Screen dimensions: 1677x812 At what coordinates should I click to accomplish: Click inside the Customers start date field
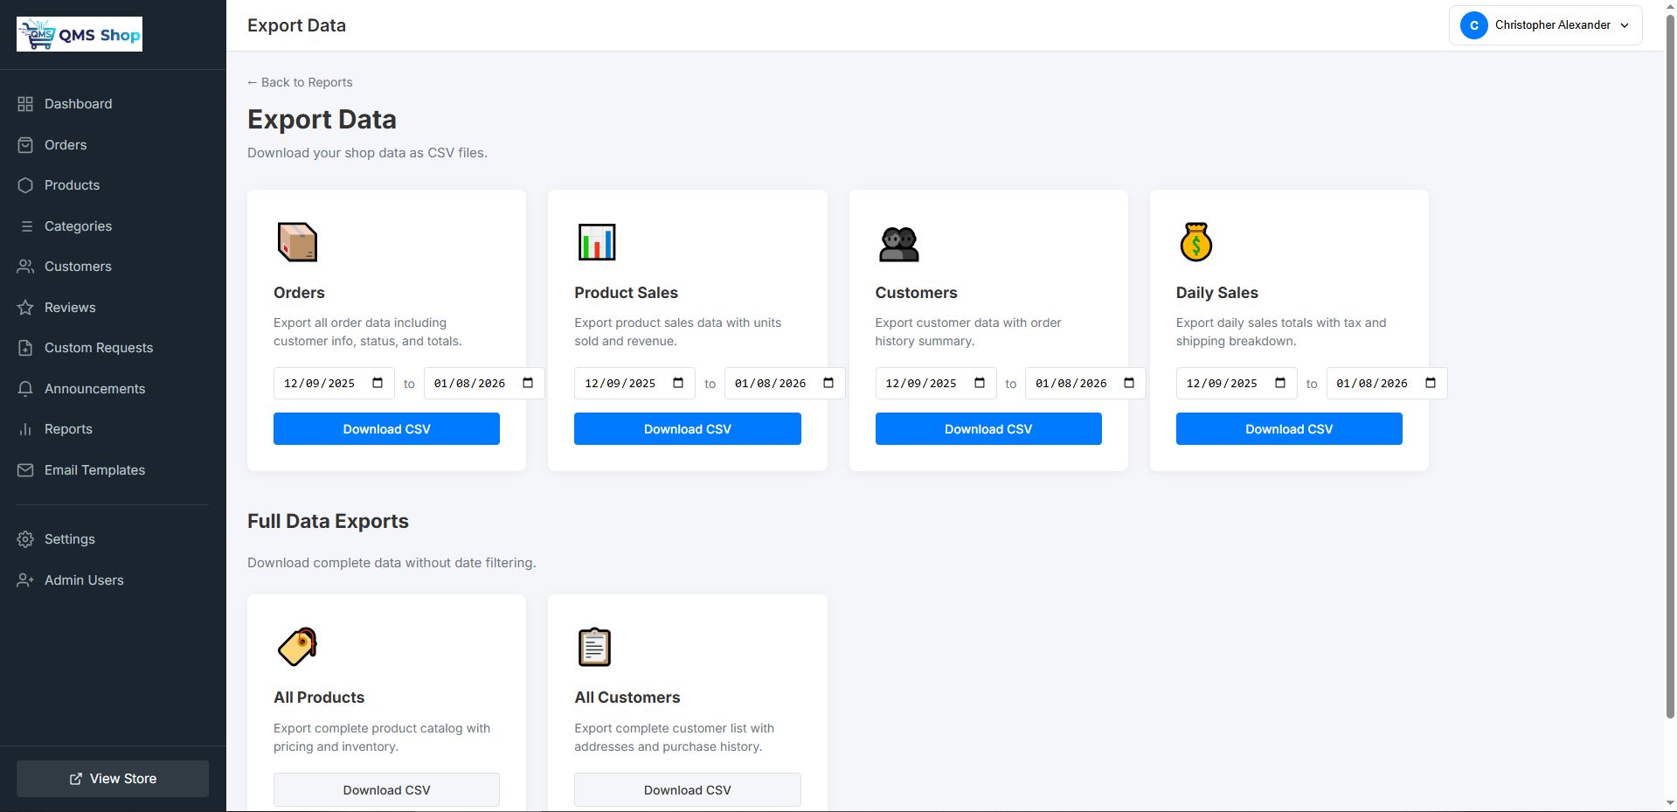[x=922, y=383]
